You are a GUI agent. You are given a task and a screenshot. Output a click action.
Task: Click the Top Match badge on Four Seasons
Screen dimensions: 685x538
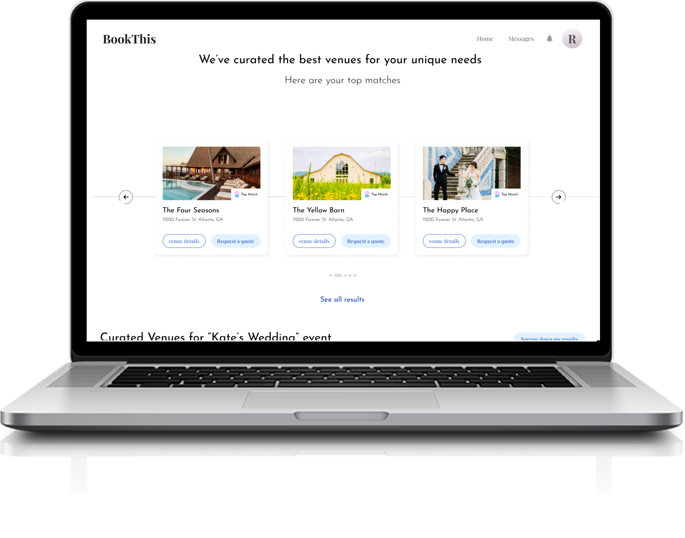246,195
